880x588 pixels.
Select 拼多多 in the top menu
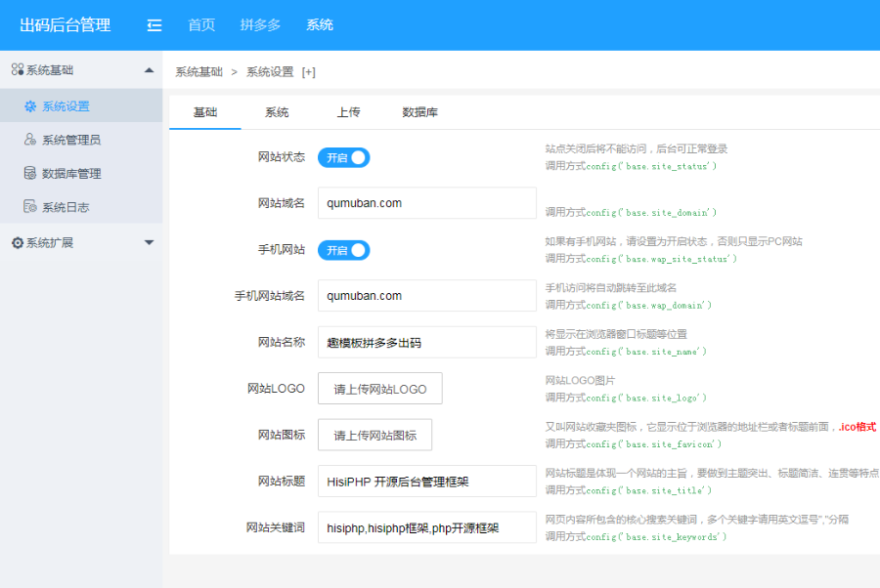tap(260, 25)
